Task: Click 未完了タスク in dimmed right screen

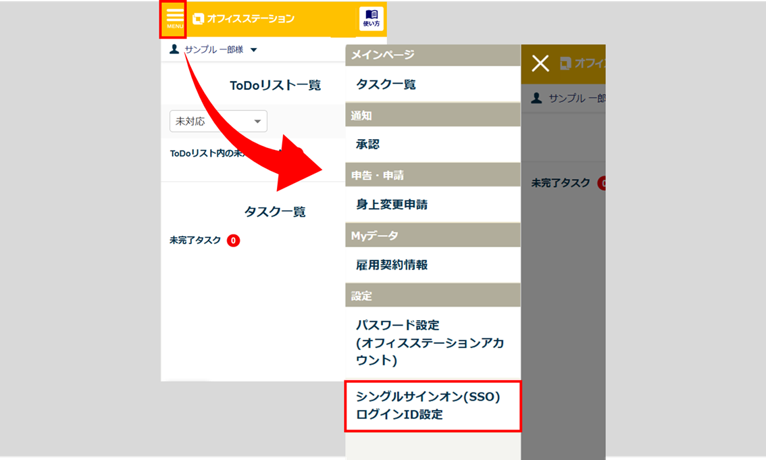Action: click(561, 183)
